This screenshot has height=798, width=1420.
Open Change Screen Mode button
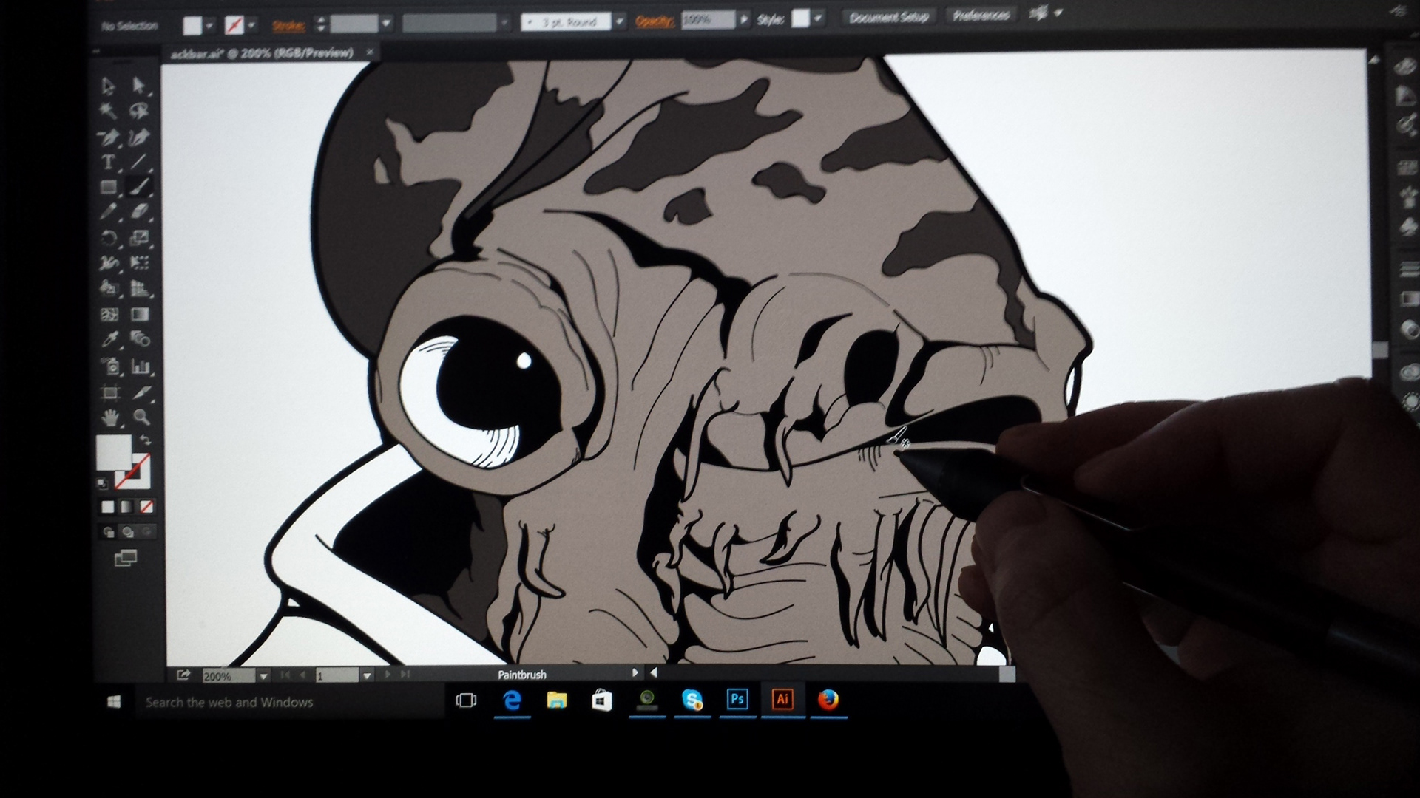(x=126, y=559)
